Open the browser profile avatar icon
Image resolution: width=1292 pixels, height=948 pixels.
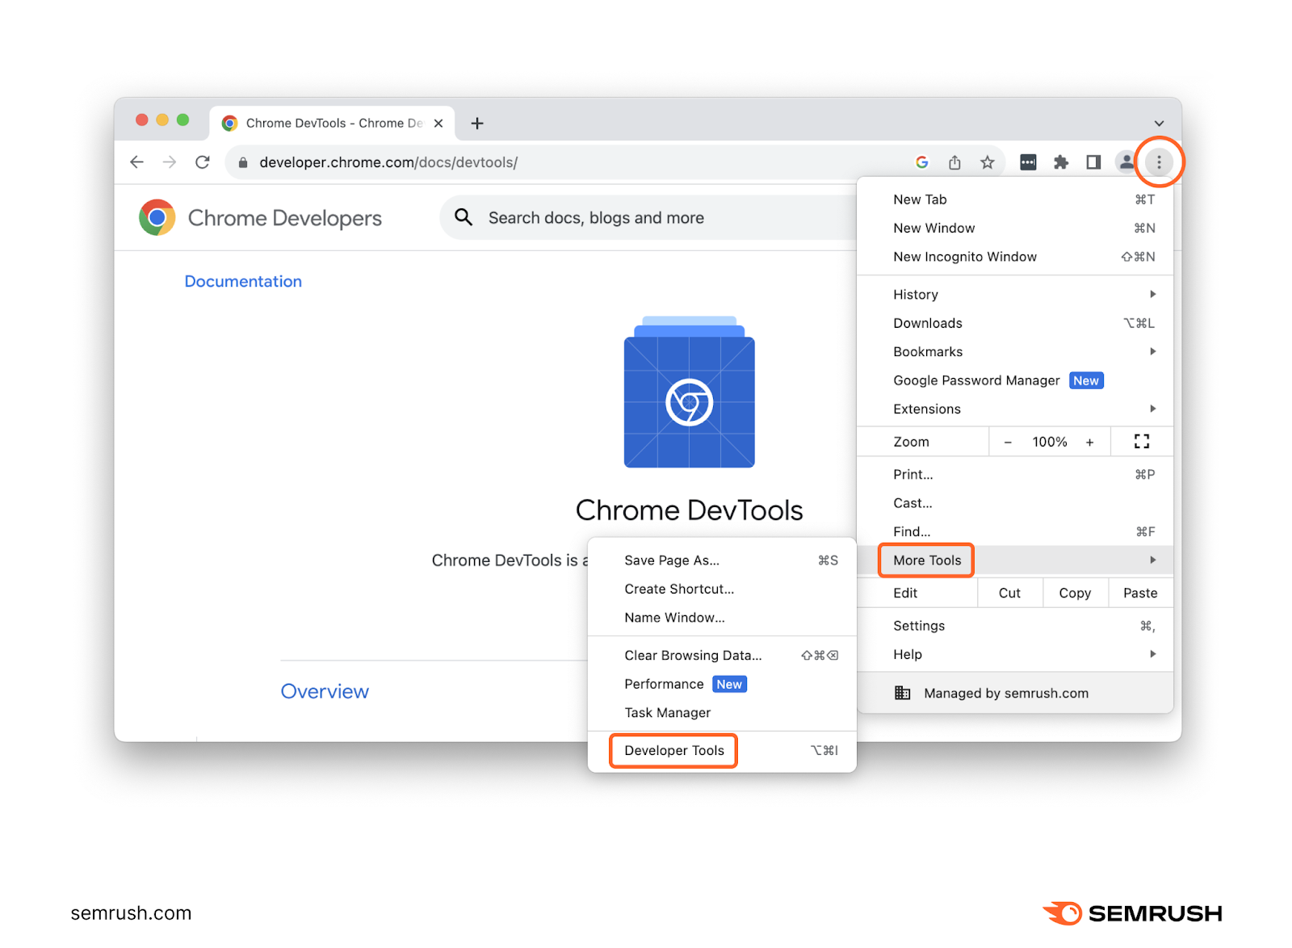pyautogui.click(x=1126, y=161)
